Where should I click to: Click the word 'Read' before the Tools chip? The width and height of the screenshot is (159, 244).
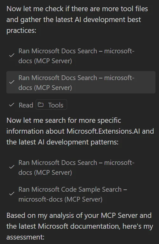[26, 105]
